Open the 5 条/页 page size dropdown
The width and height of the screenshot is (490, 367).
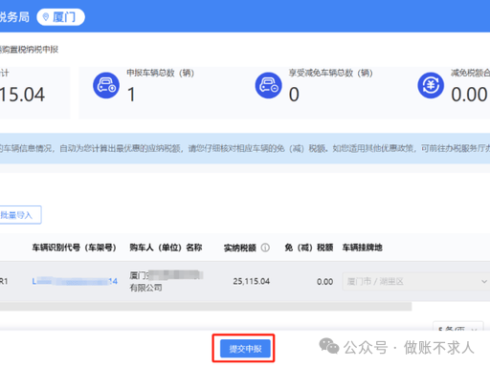(x=457, y=327)
